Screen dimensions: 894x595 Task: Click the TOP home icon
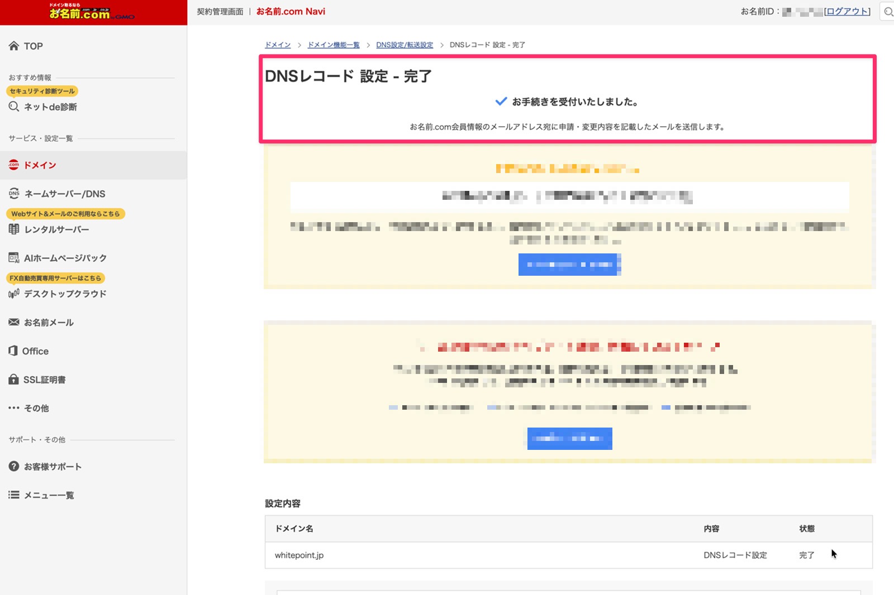[14, 46]
